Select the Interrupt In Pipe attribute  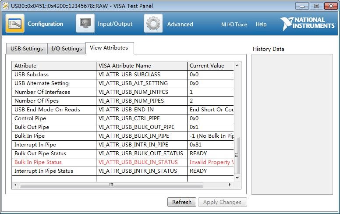click(54, 145)
